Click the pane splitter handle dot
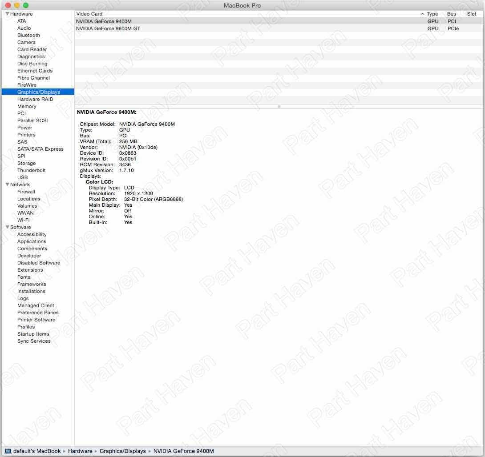The height and width of the screenshot is (457, 485). pos(279,106)
